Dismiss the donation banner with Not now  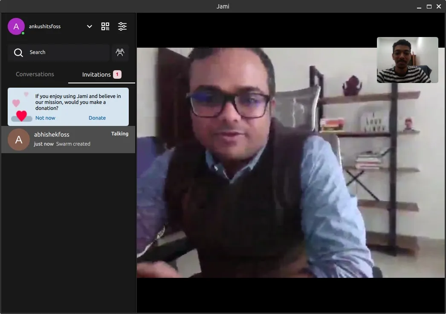tap(45, 118)
